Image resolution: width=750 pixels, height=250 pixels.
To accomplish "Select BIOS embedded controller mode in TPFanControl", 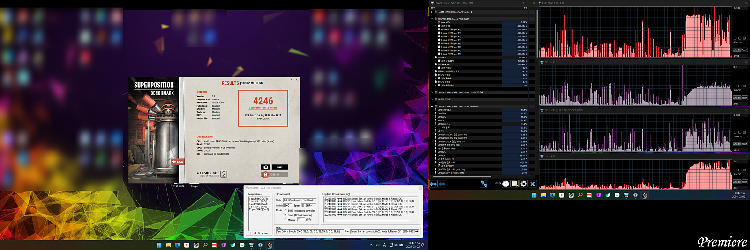I will tap(285, 210).
